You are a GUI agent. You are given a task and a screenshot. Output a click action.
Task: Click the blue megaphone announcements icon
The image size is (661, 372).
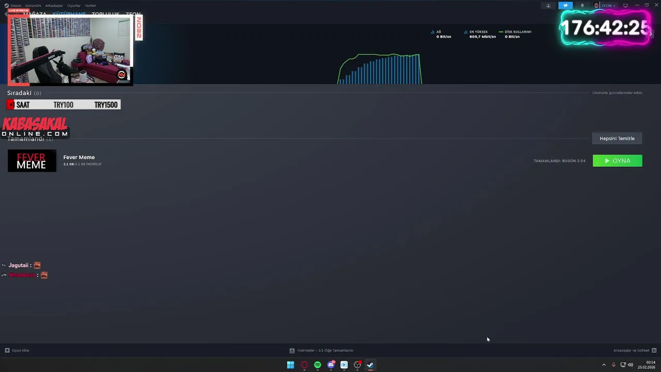click(x=565, y=6)
